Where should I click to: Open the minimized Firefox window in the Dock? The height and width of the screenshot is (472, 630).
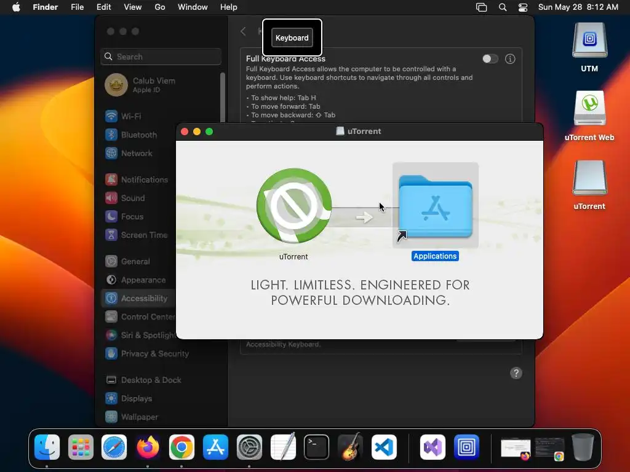click(516, 449)
